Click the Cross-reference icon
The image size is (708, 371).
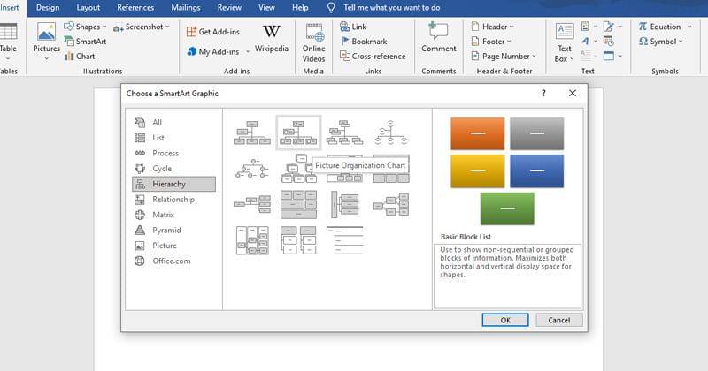coord(345,56)
